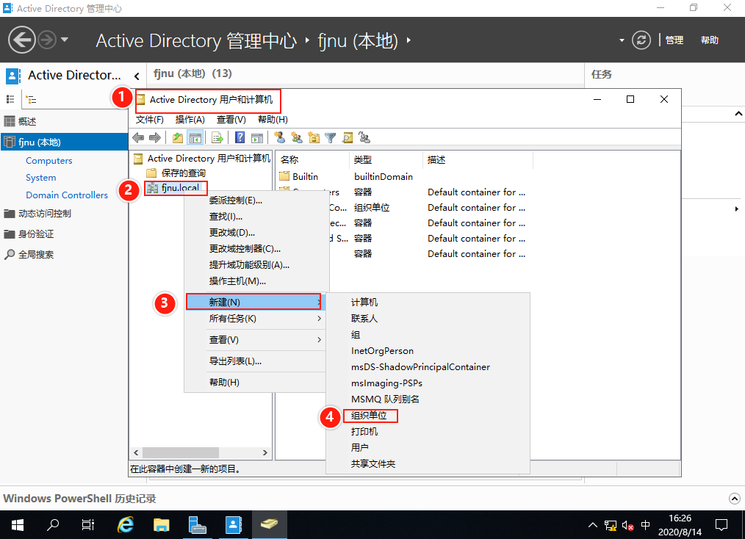Click the Back arrow in ADUC toolbar
The width and height of the screenshot is (745, 539).
138,138
